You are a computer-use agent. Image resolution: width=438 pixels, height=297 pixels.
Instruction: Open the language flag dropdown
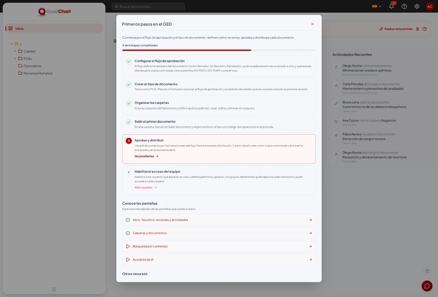click(377, 6)
